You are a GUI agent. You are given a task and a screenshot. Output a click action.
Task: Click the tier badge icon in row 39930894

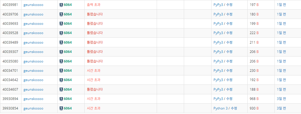pos(61,99)
